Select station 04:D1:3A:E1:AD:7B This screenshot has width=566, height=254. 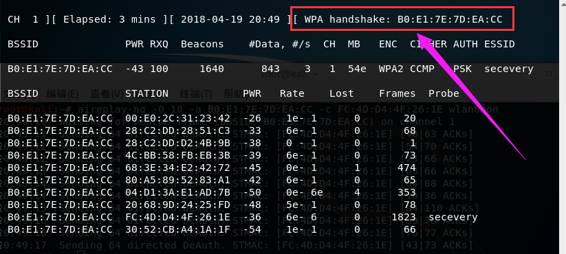pos(177,192)
